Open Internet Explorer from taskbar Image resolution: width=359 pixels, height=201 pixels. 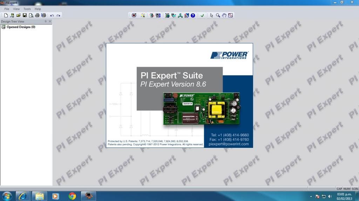[x=22, y=196]
